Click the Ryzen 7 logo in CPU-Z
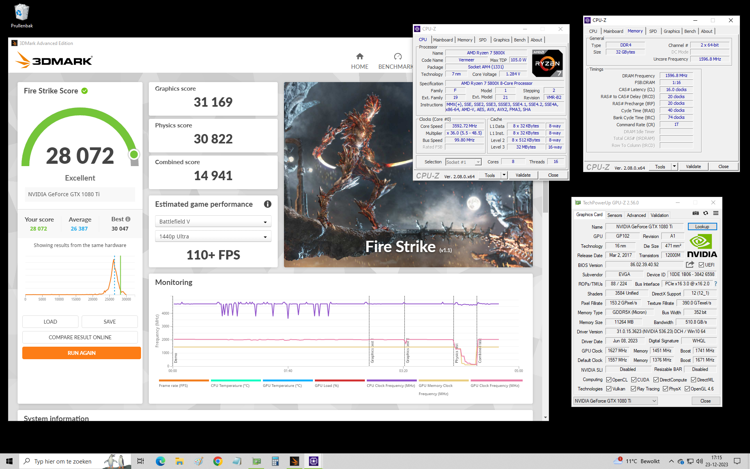The width and height of the screenshot is (750, 469). click(x=547, y=63)
